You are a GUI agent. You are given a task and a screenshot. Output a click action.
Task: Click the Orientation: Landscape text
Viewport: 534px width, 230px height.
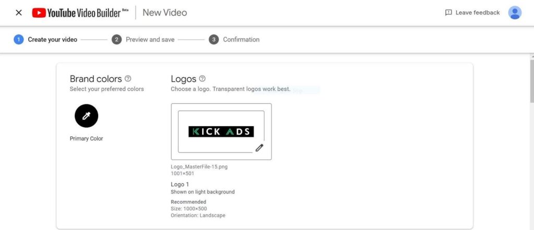198,215
